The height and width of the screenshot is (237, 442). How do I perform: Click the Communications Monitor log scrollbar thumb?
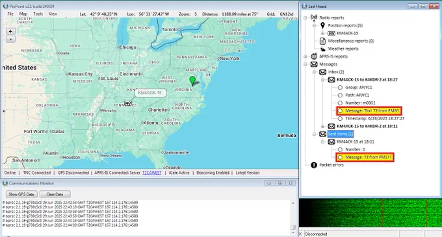point(293,227)
